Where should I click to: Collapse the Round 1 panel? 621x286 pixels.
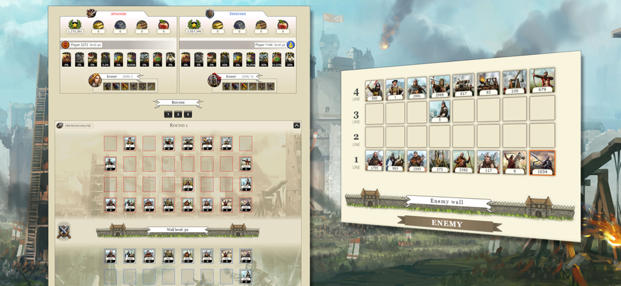(297, 125)
